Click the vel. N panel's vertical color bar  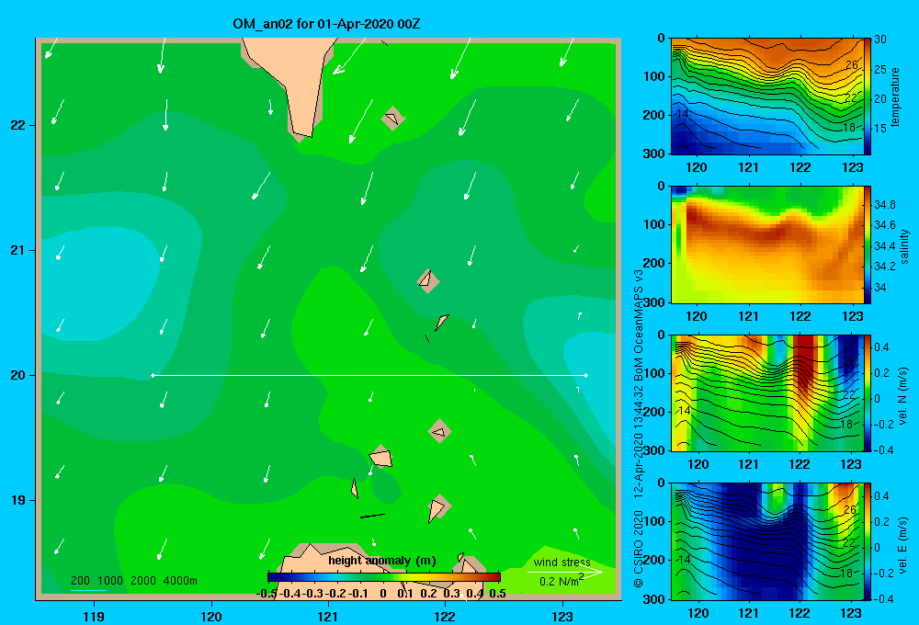point(868,392)
